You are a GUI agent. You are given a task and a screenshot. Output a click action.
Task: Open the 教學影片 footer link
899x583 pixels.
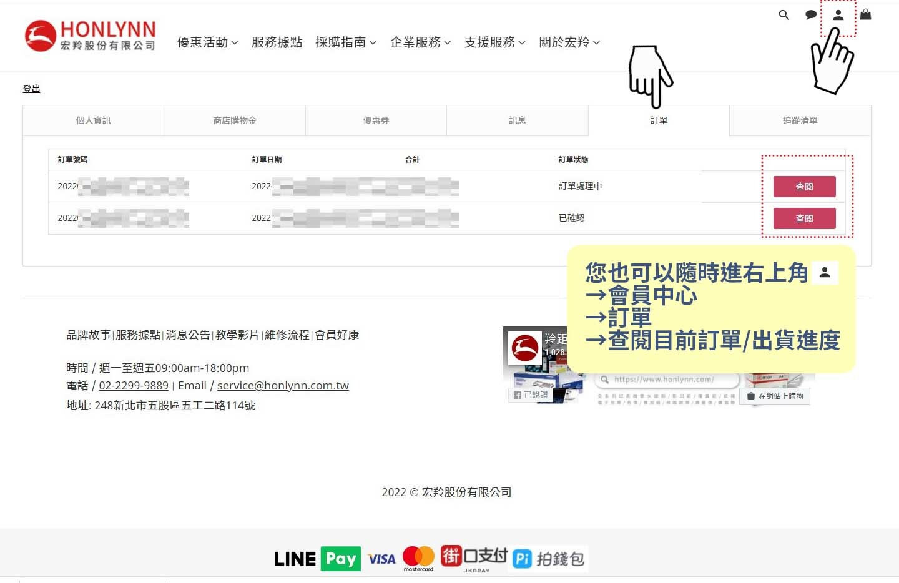(237, 335)
